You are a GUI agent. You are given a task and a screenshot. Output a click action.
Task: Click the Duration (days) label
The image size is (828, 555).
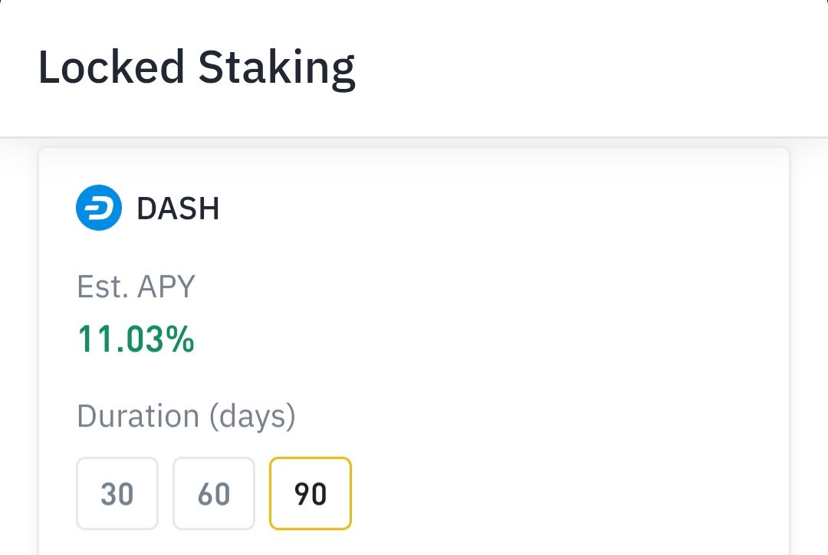pos(186,416)
